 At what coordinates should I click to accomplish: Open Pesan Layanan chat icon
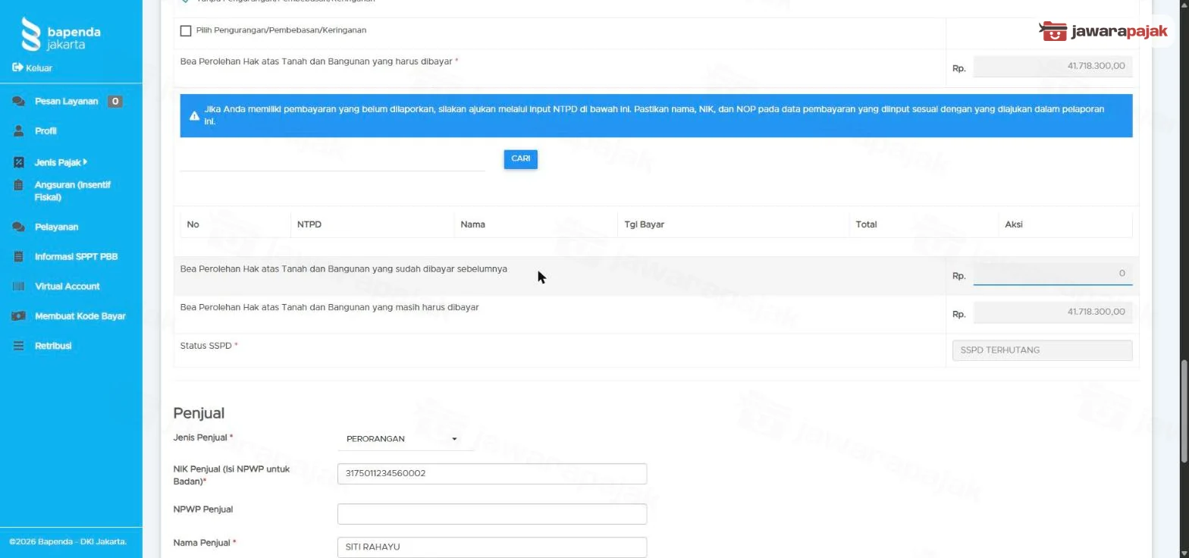(19, 102)
